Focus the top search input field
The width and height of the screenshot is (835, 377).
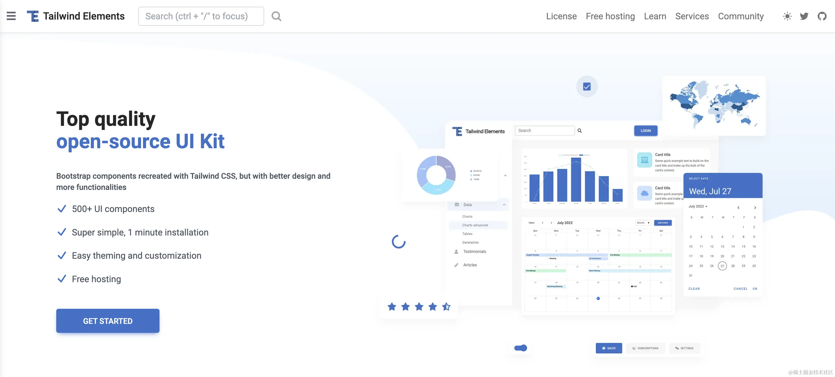tap(201, 16)
